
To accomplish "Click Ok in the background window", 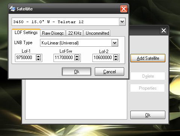I will [x=148, y=115].
